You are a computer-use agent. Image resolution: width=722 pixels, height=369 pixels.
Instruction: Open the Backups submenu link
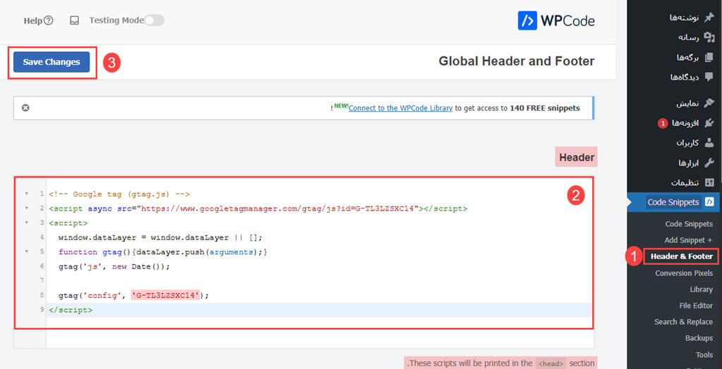[699, 338]
